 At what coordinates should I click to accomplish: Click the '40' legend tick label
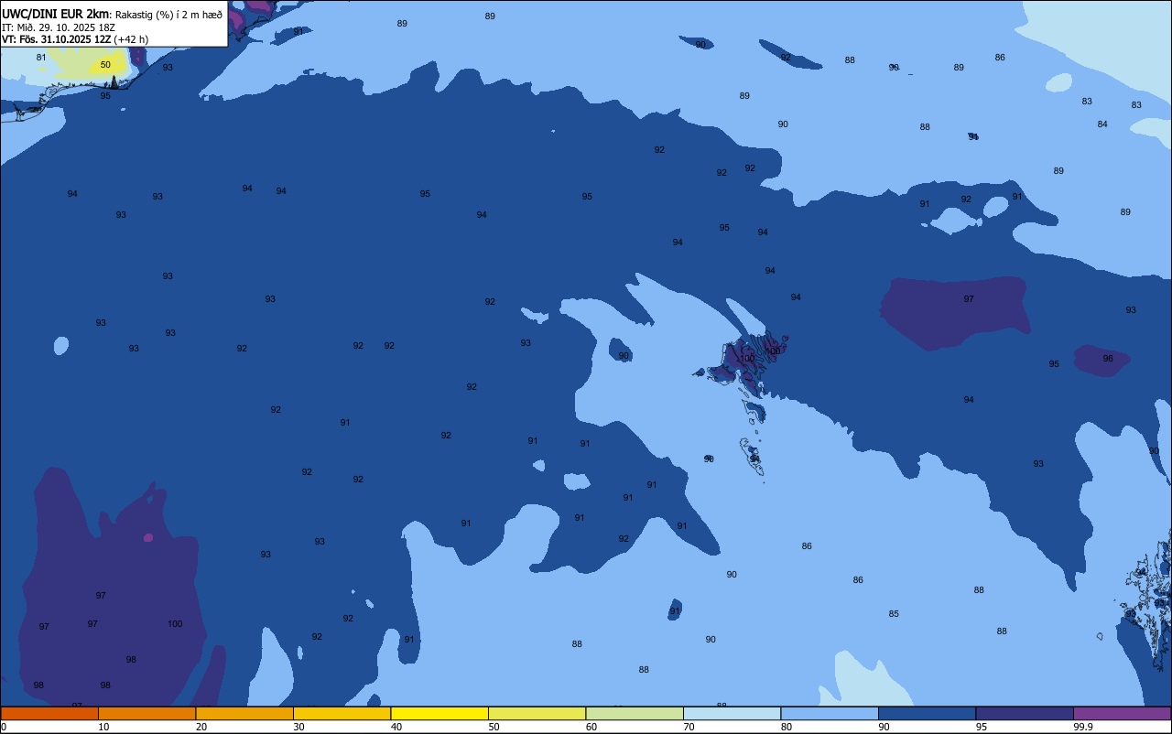(396, 727)
